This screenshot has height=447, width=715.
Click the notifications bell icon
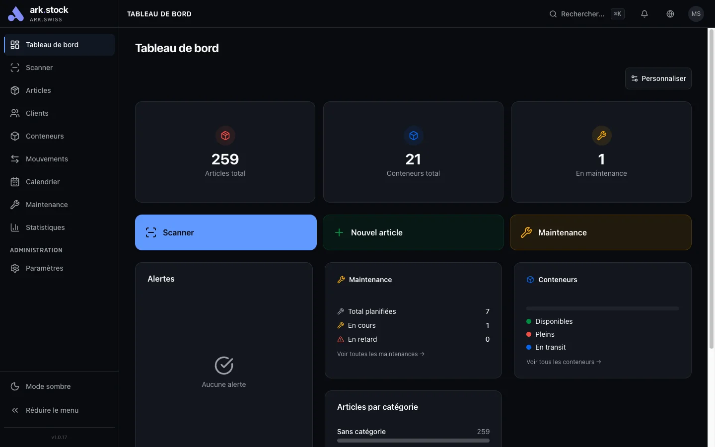point(644,14)
